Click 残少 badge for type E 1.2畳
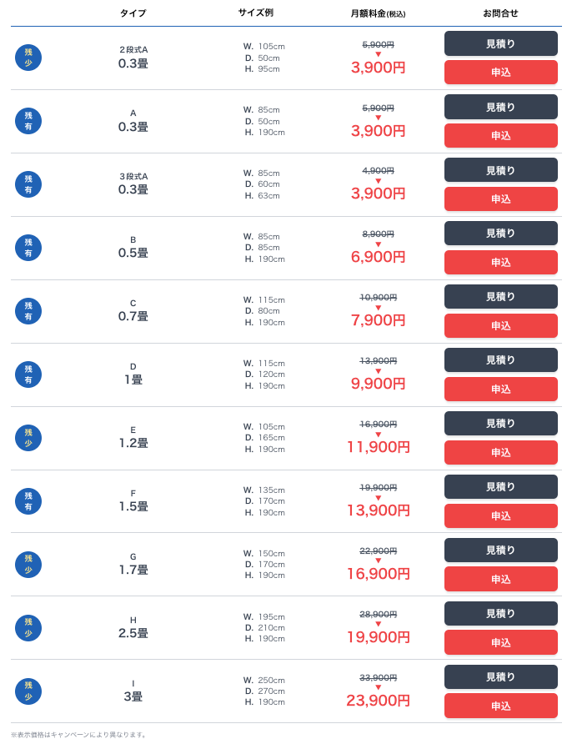This screenshot has height=749, width=572. pos(28,438)
